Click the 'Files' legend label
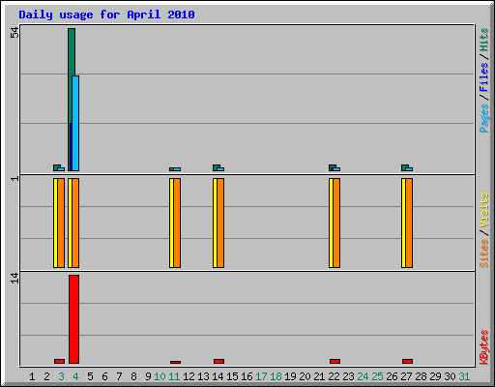495x387 pixels. pyautogui.click(x=484, y=76)
